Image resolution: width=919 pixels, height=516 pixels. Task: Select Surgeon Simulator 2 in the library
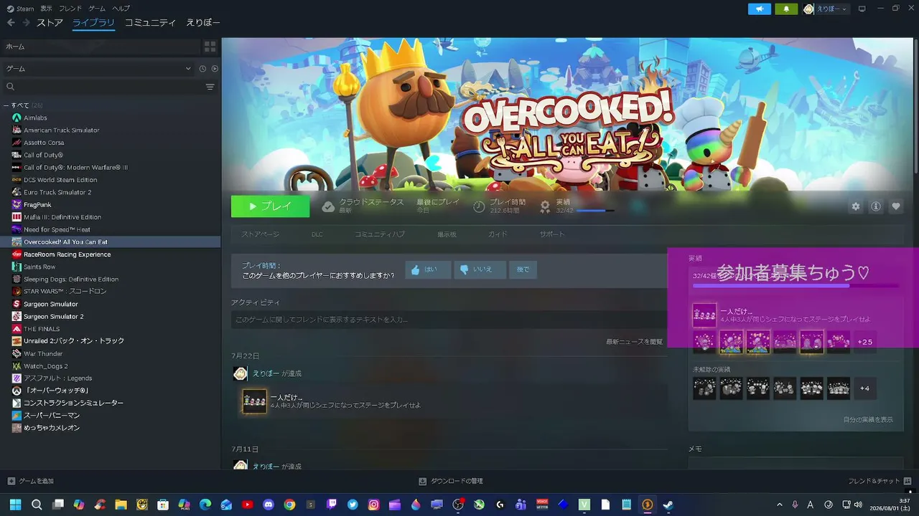coord(54,316)
